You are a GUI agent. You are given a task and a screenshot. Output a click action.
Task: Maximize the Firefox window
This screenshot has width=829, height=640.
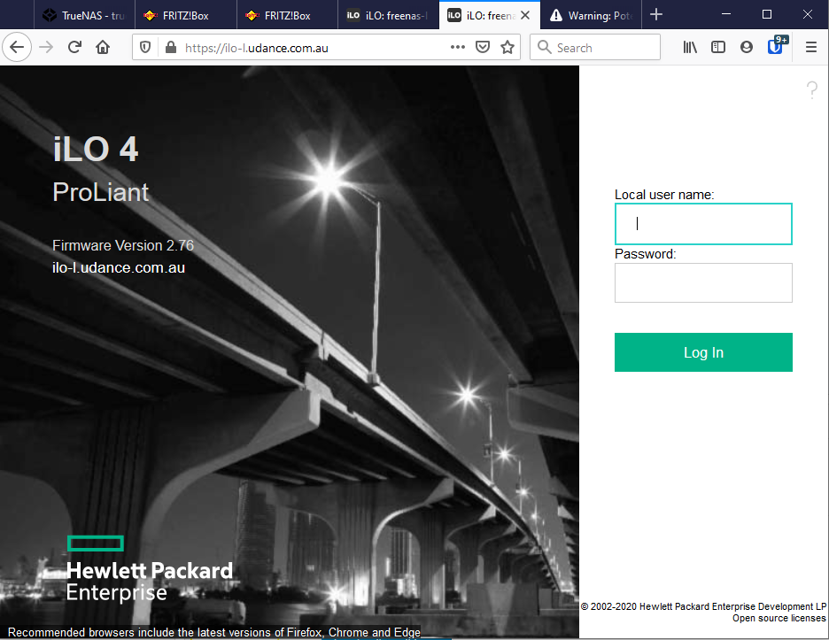coord(767,14)
